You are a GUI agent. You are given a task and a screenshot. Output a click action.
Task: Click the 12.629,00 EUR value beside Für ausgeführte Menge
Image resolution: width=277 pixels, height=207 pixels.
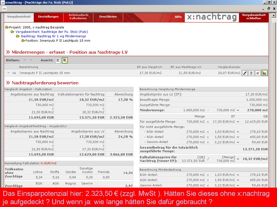click(x=256, y=122)
